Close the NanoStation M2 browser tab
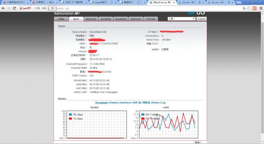The width and height of the screenshot is (264, 144). click(x=174, y=3)
